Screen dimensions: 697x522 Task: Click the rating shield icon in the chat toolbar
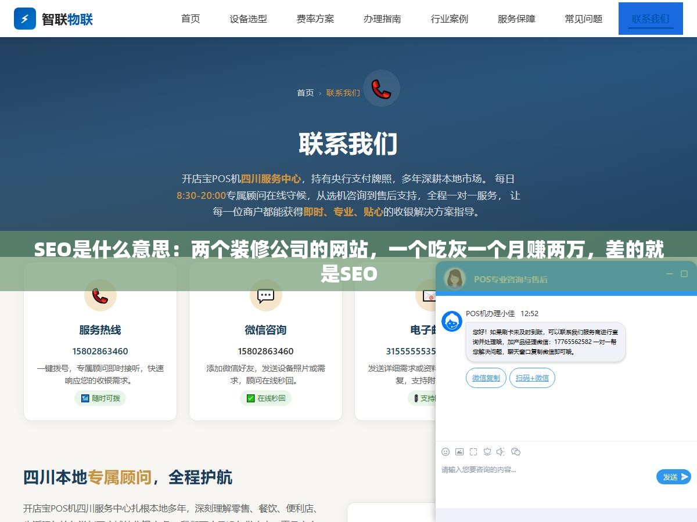[x=487, y=452]
